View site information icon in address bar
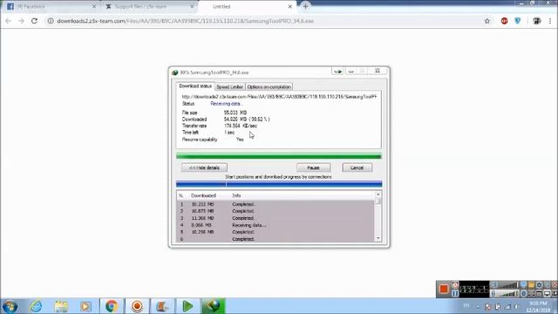The width and height of the screenshot is (558, 314). [x=51, y=21]
